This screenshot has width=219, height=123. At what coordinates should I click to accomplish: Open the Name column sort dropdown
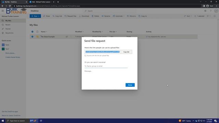44,32
